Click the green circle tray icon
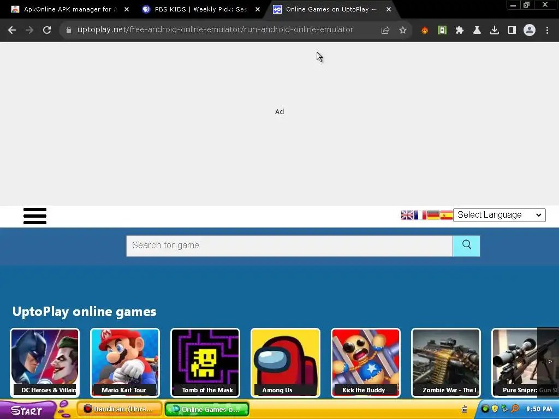 485,409
